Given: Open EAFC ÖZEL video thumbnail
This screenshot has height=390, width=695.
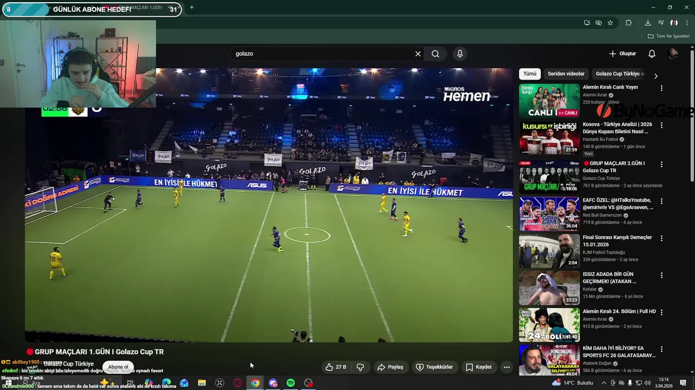Looking at the screenshot, I should click(549, 213).
